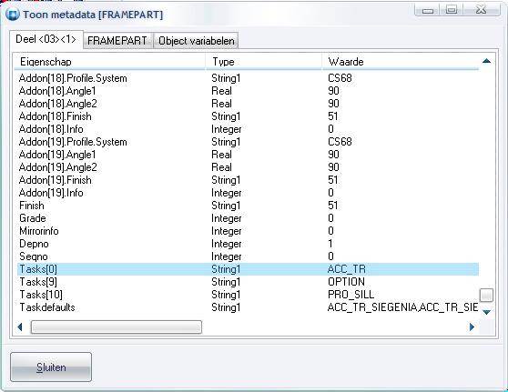Click the horizontal scrollbar thumb

[117, 327]
